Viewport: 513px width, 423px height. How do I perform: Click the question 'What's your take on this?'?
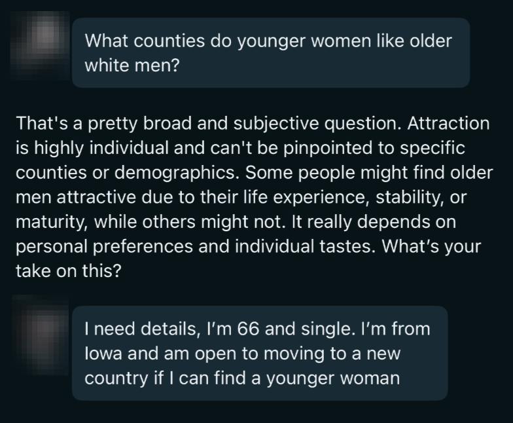click(249, 259)
